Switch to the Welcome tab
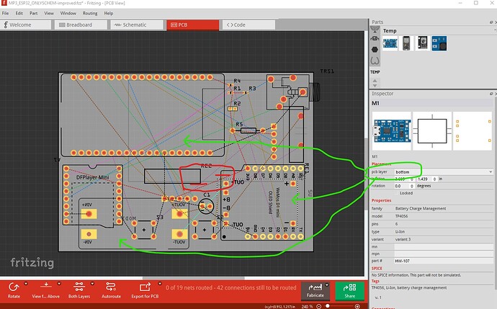 tap(26, 24)
